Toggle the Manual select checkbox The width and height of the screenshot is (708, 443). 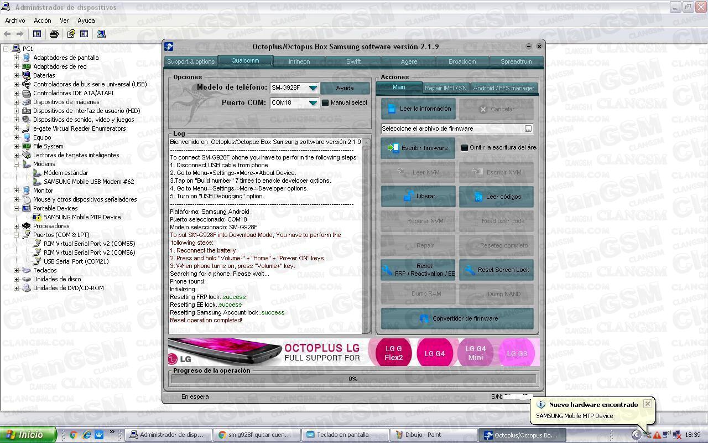coord(325,102)
